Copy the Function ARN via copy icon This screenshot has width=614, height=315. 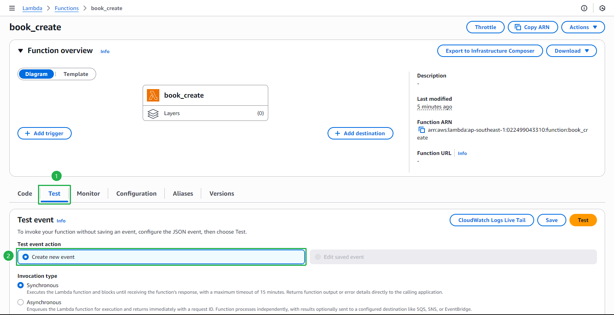click(x=421, y=130)
